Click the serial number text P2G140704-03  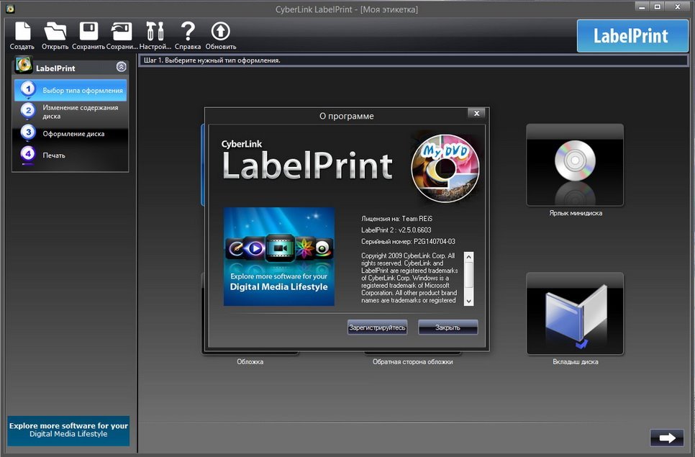(435, 242)
